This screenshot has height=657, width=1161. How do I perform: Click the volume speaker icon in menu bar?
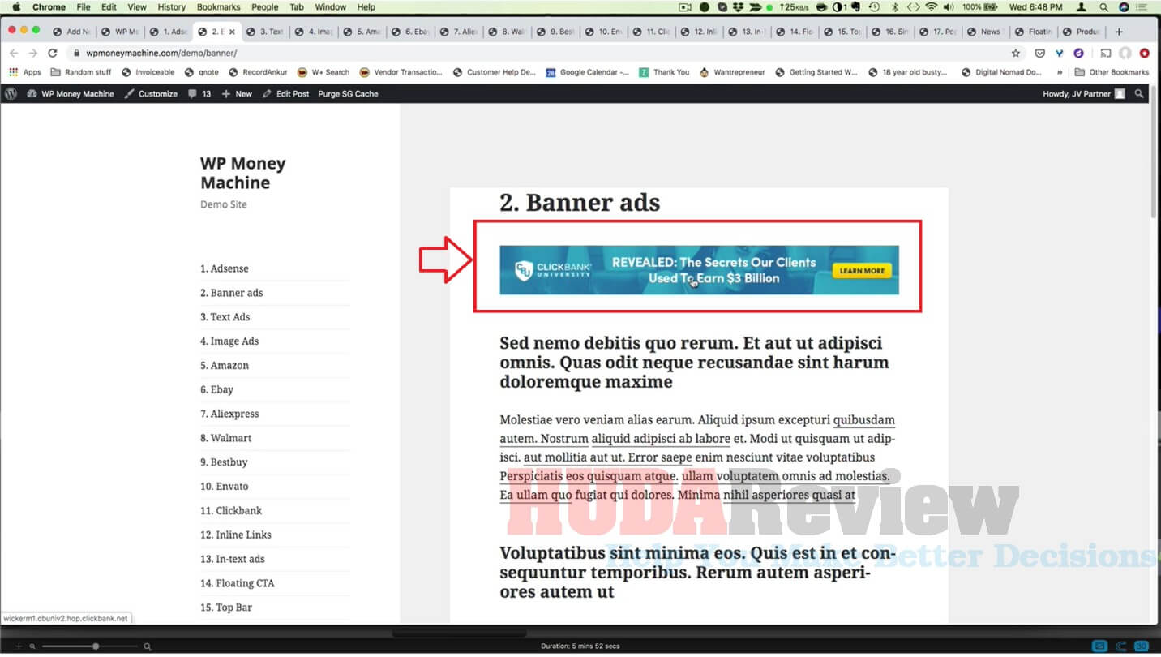coord(949,7)
